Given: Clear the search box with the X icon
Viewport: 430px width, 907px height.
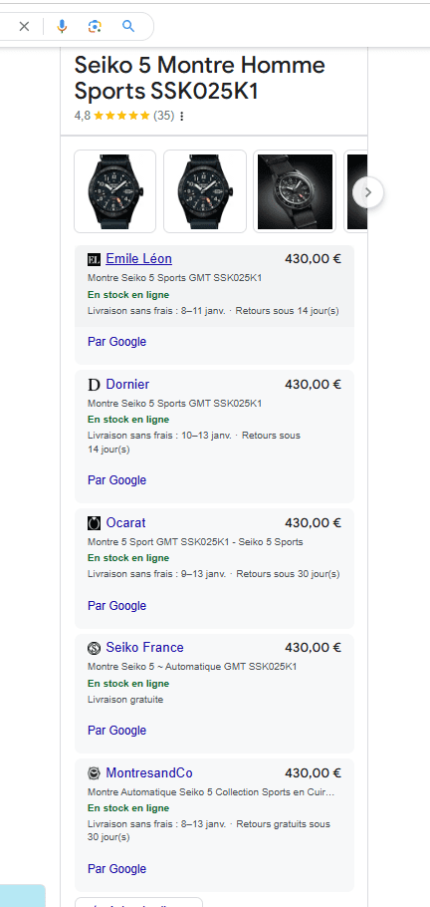Looking at the screenshot, I should (24, 26).
